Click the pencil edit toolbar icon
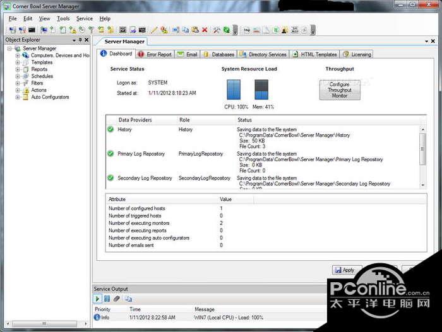 (154, 30)
